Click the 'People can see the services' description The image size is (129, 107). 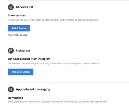pyautogui.click(x=53, y=20)
